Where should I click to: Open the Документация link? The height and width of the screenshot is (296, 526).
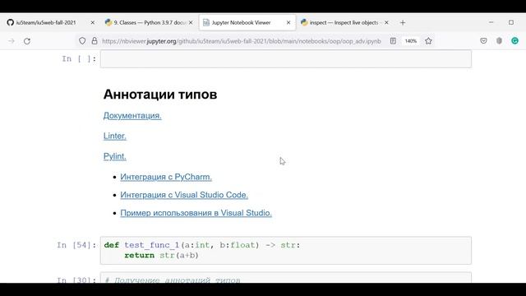point(132,115)
